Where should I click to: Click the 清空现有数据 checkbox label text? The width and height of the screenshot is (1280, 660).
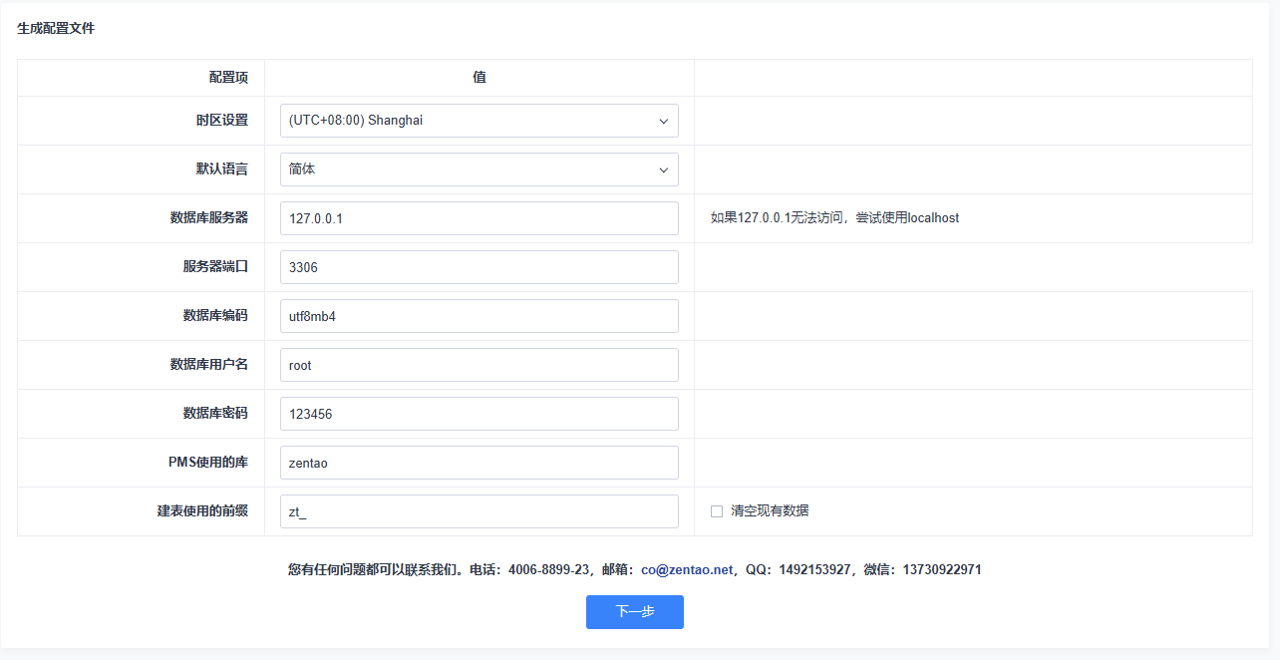[x=769, y=510]
